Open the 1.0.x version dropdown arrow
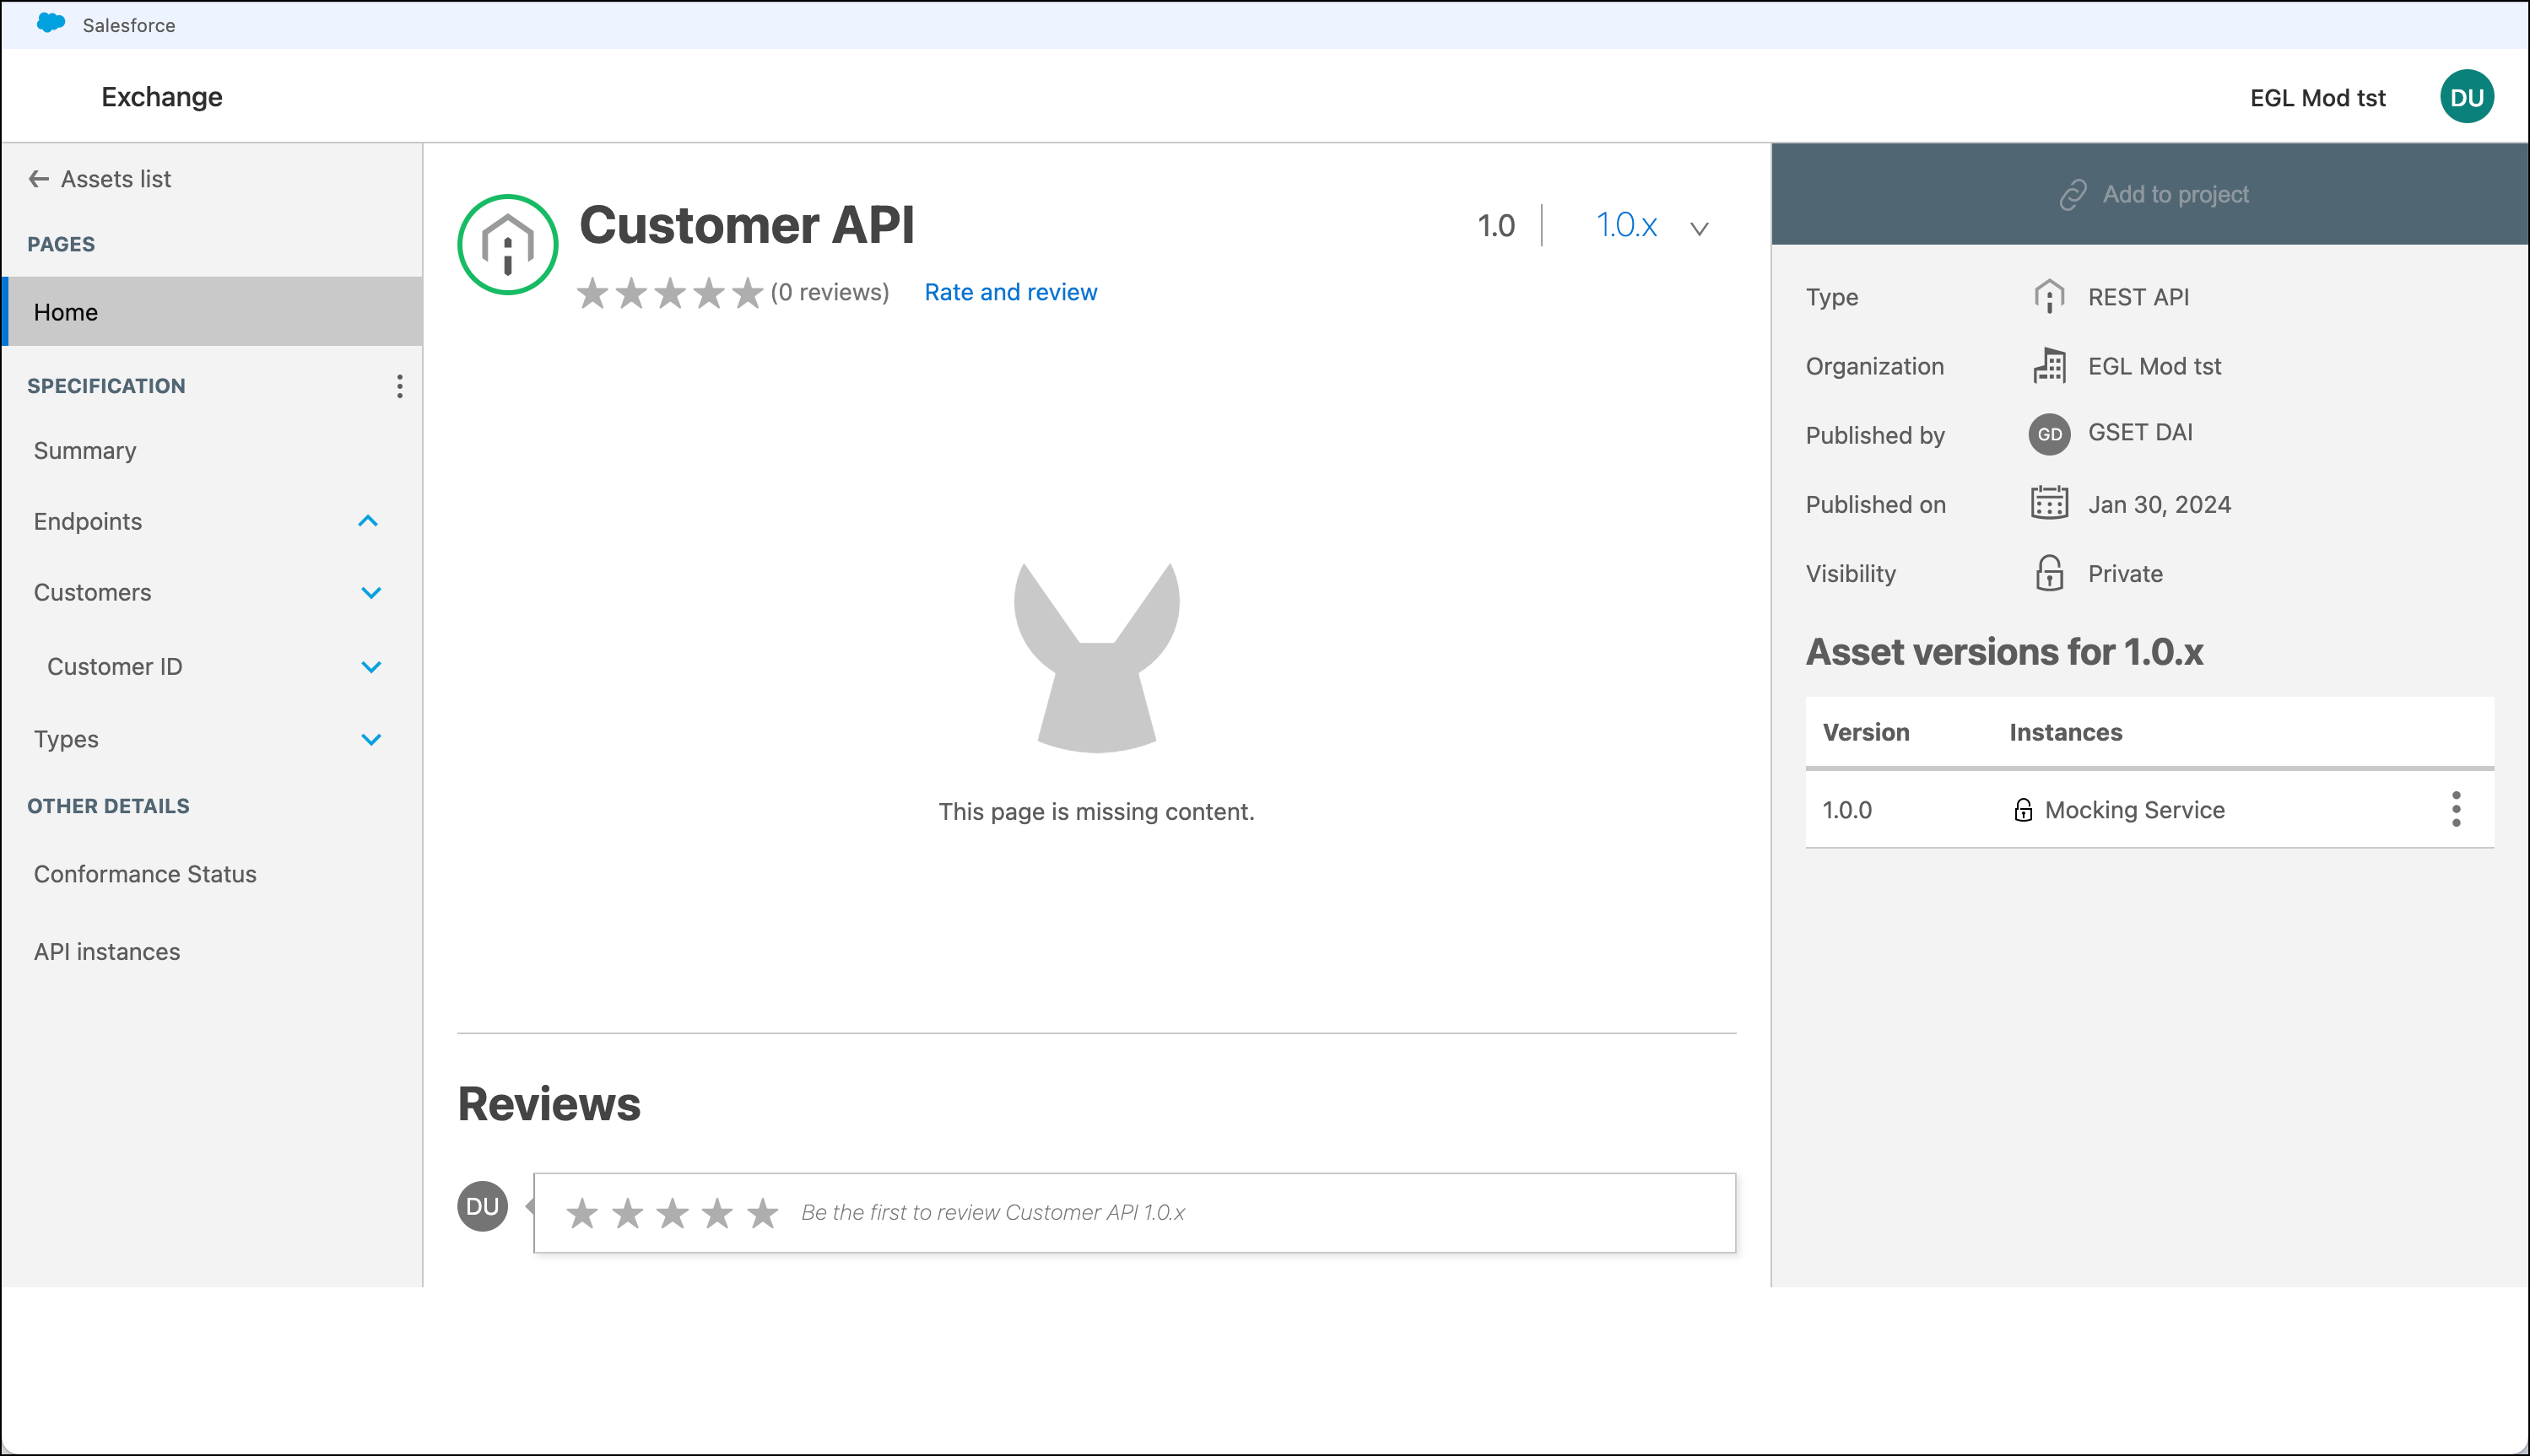 click(x=1699, y=228)
